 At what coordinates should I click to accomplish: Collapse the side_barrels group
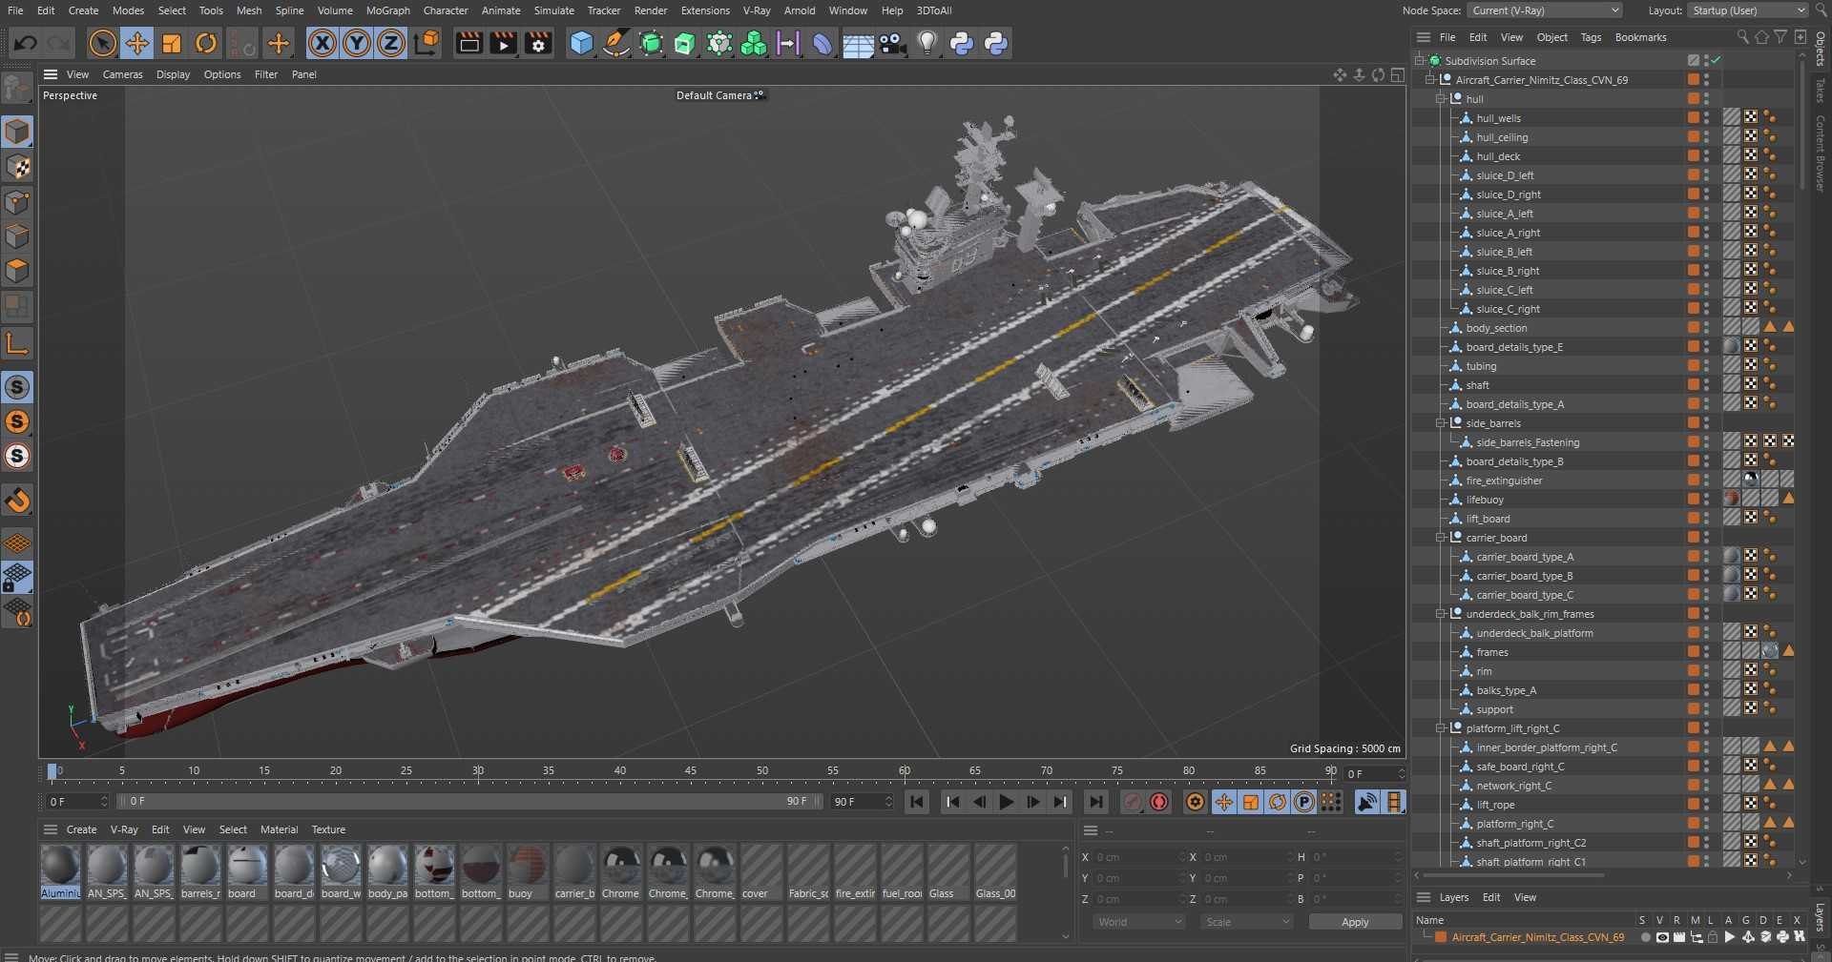pos(1441,423)
